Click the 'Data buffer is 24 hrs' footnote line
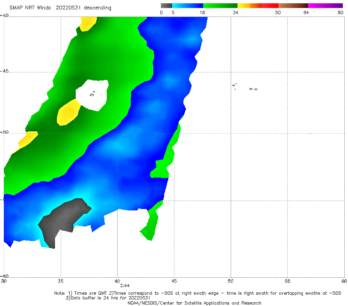Image resolution: width=348 pixels, height=306 pixels. [x=108, y=298]
